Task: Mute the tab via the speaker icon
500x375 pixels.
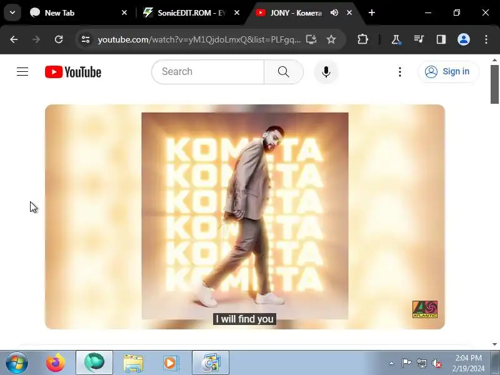Action: click(x=334, y=12)
